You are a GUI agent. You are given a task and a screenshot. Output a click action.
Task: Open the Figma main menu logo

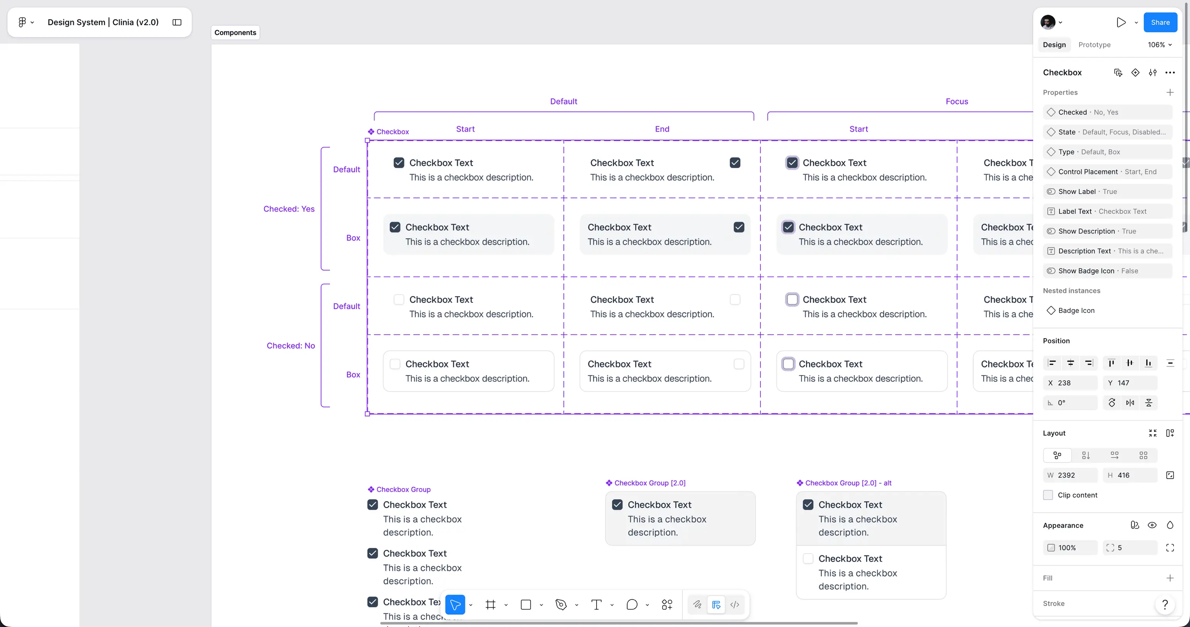pos(22,22)
